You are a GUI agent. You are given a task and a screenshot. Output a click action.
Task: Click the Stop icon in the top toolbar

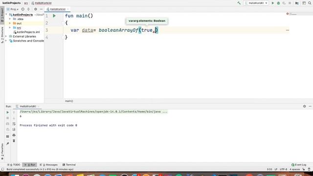click(290, 3)
